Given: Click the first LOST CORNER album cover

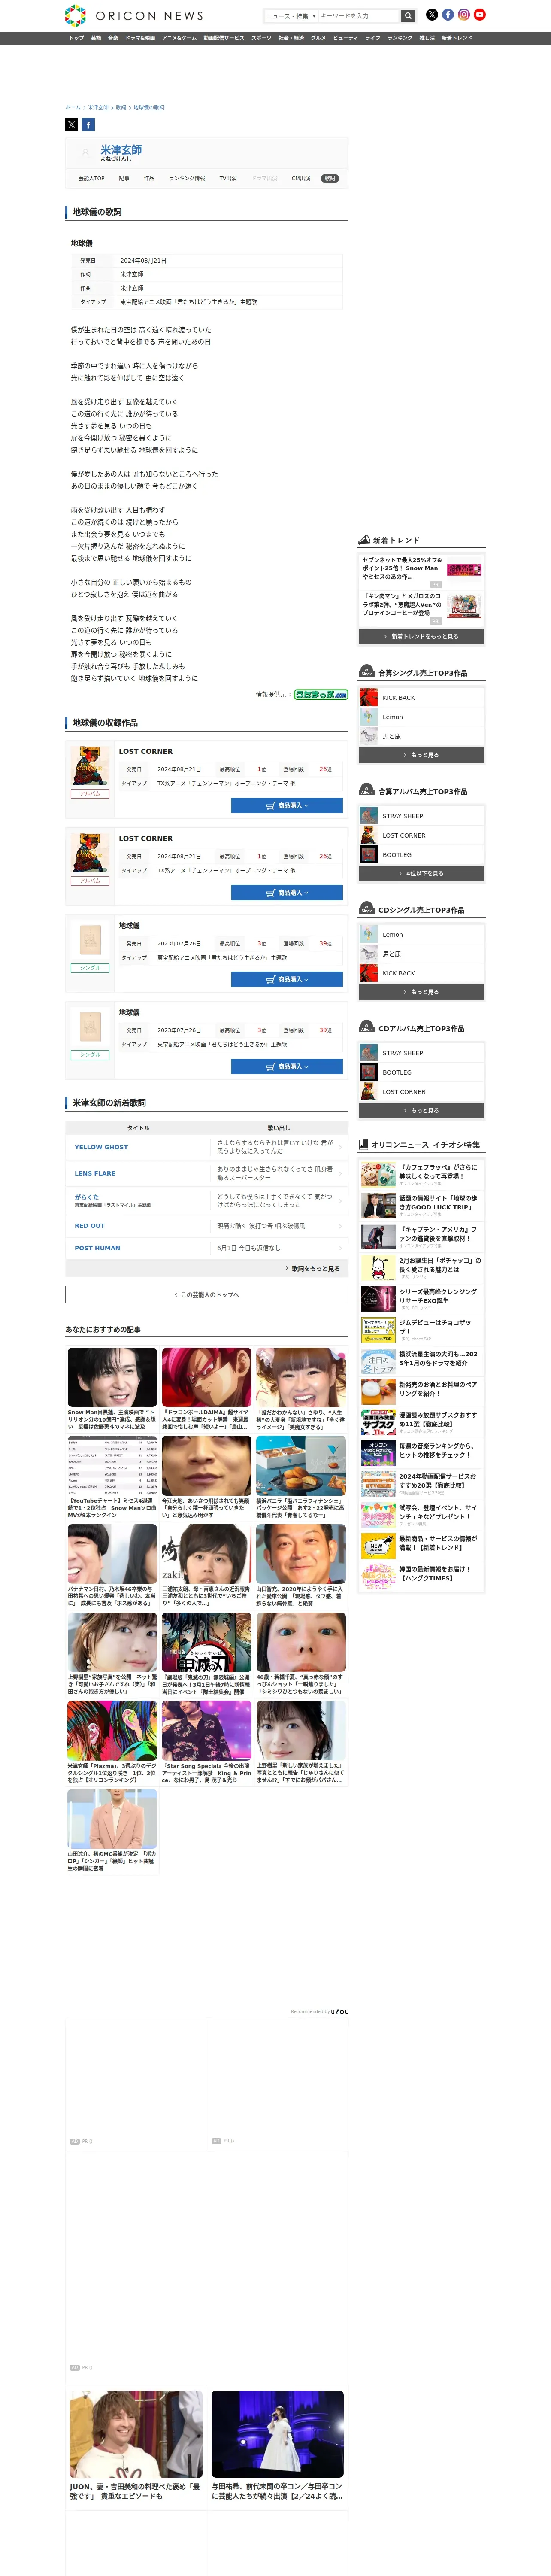Looking at the screenshot, I should tap(90, 766).
